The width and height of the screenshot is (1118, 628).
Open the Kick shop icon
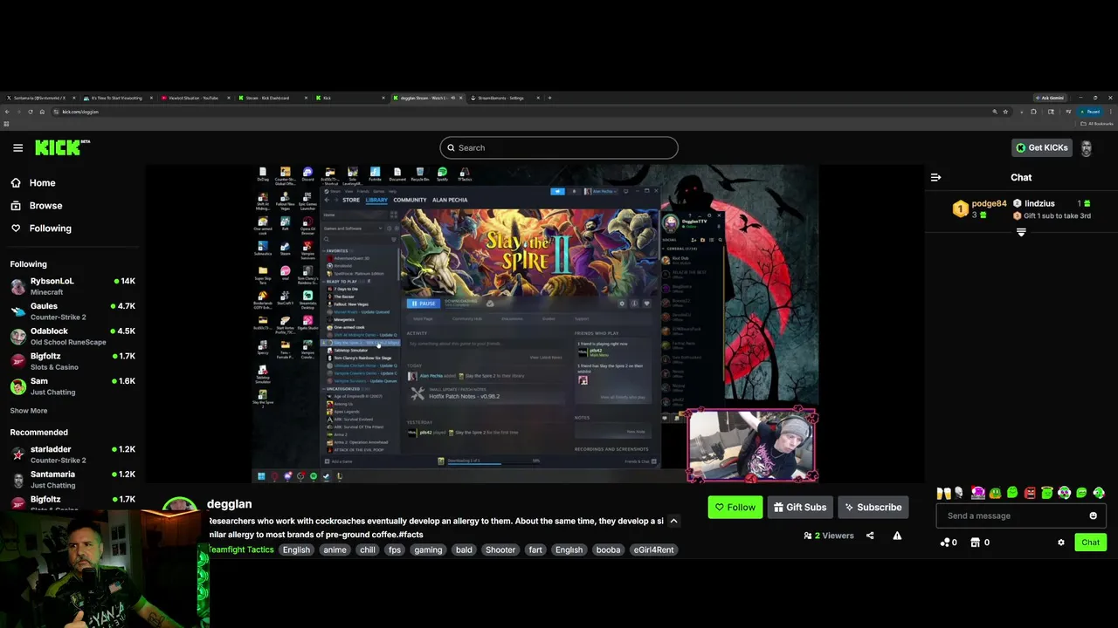[976, 543]
